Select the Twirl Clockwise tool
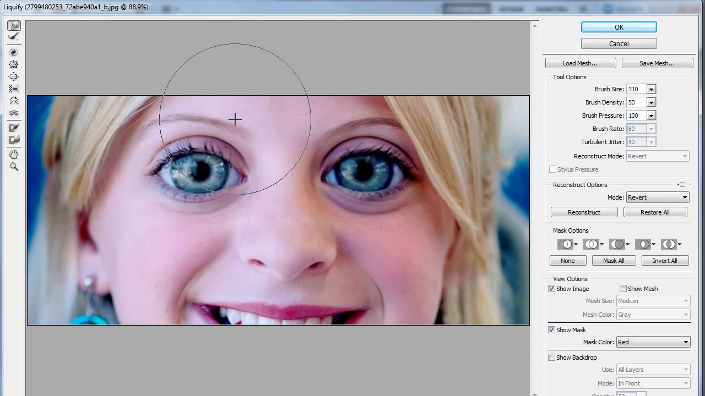Viewport: 705px width, 396px height. tap(14, 52)
